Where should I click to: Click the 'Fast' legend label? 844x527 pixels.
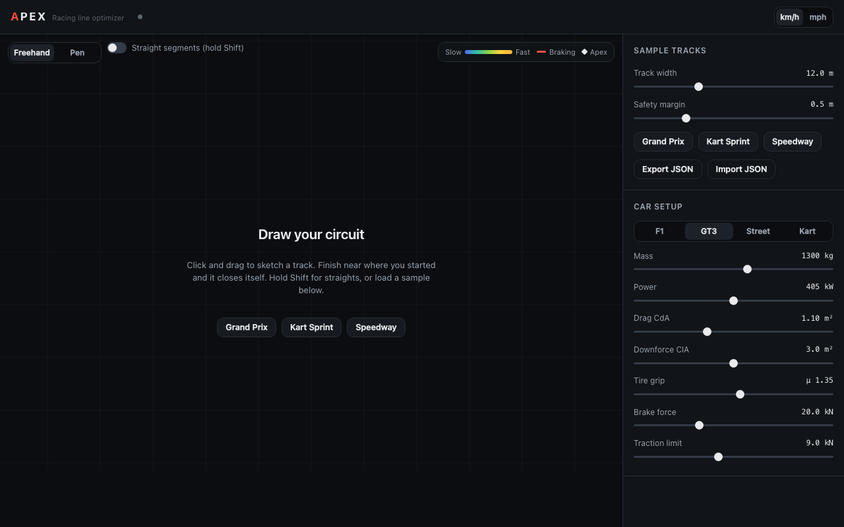(523, 52)
